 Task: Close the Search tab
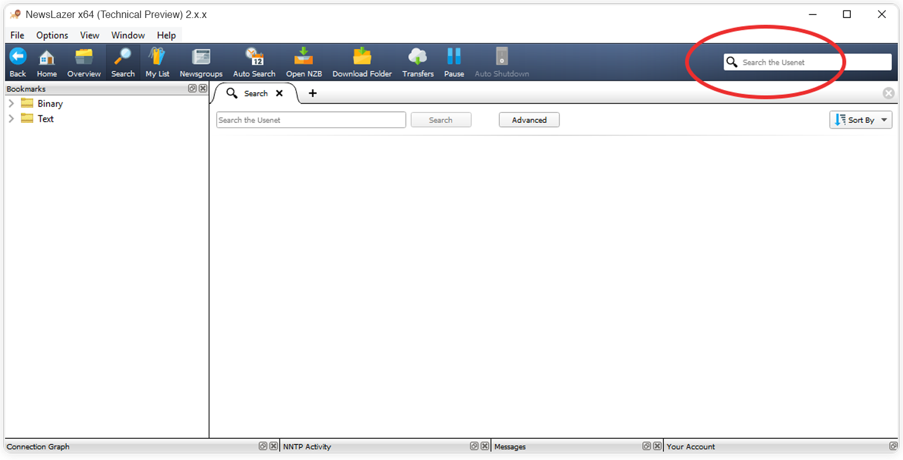click(279, 93)
